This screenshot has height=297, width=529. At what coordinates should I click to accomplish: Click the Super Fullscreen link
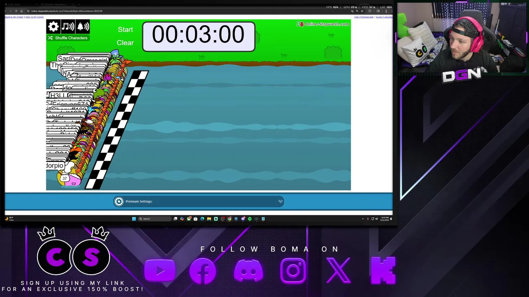coord(384,17)
